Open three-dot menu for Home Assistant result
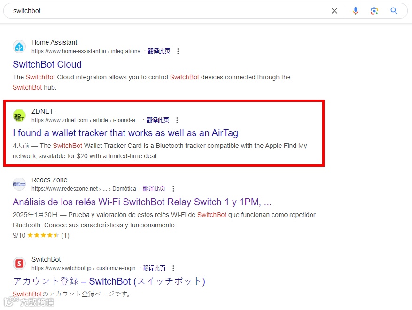This screenshot has width=412, height=310. [x=178, y=51]
